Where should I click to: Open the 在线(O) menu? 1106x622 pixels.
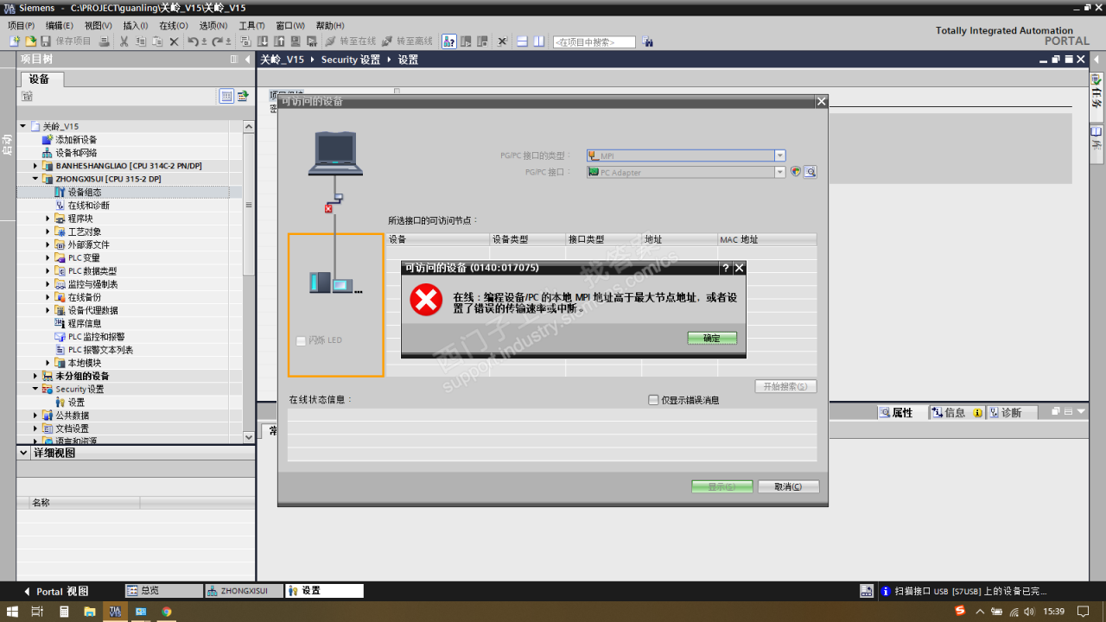[174, 26]
